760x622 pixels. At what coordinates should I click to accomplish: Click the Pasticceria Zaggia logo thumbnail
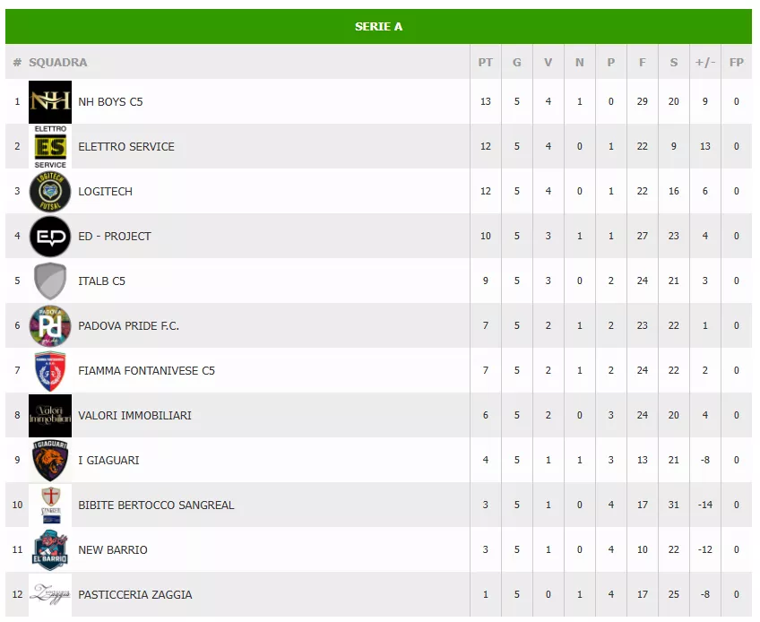50,594
